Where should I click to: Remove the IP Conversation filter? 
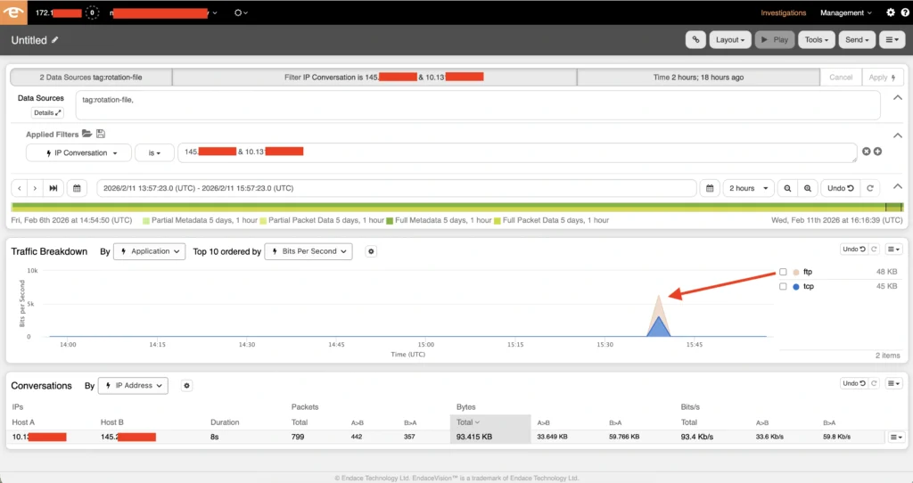(x=867, y=151)
